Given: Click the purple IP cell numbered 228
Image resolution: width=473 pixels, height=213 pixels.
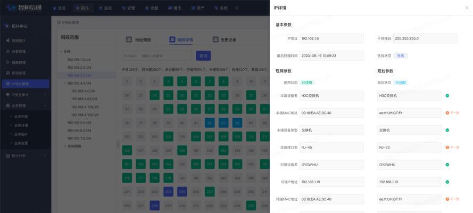Looking at the screenshot, I should pos(154,206).
